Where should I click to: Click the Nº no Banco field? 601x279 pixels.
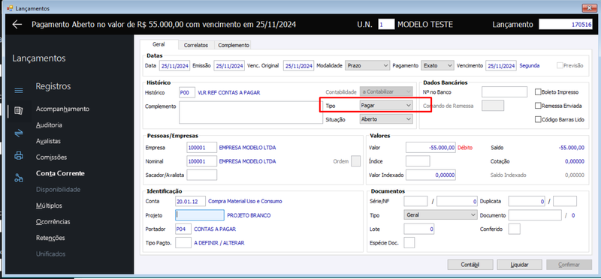[x=504, y=91]
